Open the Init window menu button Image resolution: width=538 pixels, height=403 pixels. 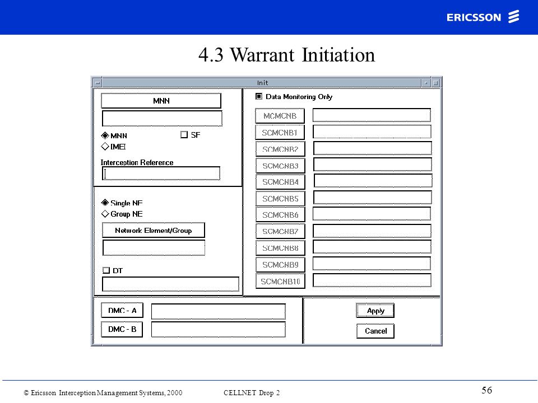coord(98,83)
